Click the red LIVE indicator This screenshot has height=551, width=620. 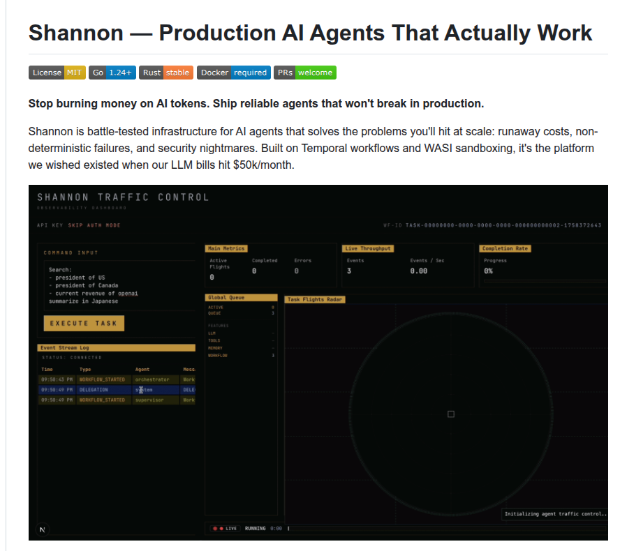coord(225,529)
